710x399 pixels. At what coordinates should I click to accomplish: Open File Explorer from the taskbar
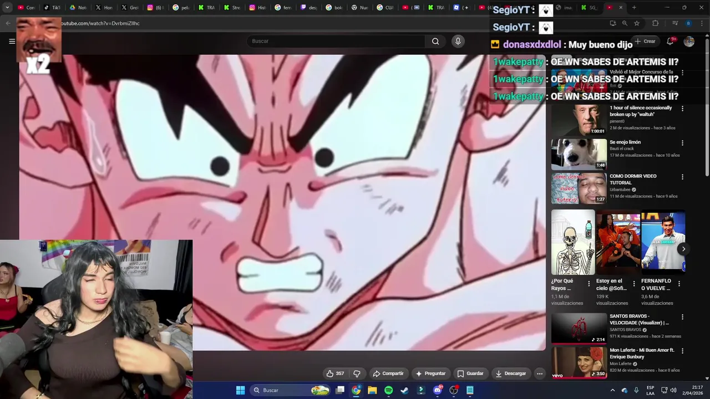coord(372,390)
